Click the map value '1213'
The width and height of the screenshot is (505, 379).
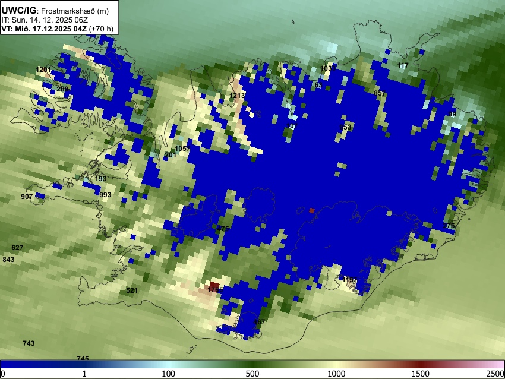pyautogui.click(x=237, y=96)
